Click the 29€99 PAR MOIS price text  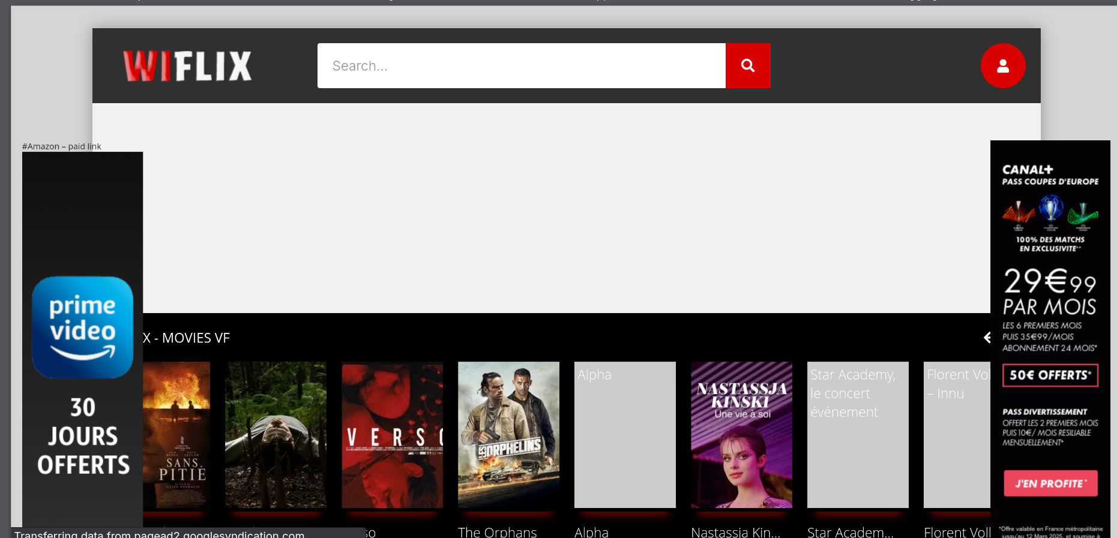1050,292
